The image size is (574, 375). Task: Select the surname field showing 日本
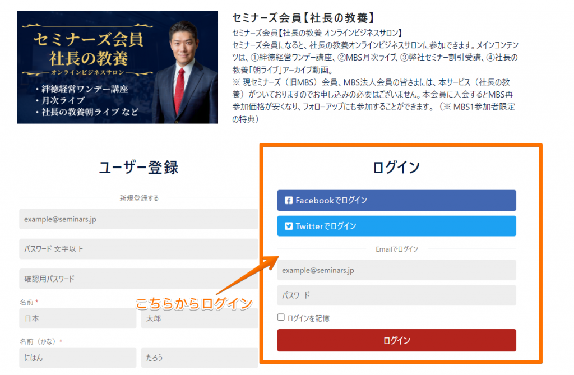(77, 318)
